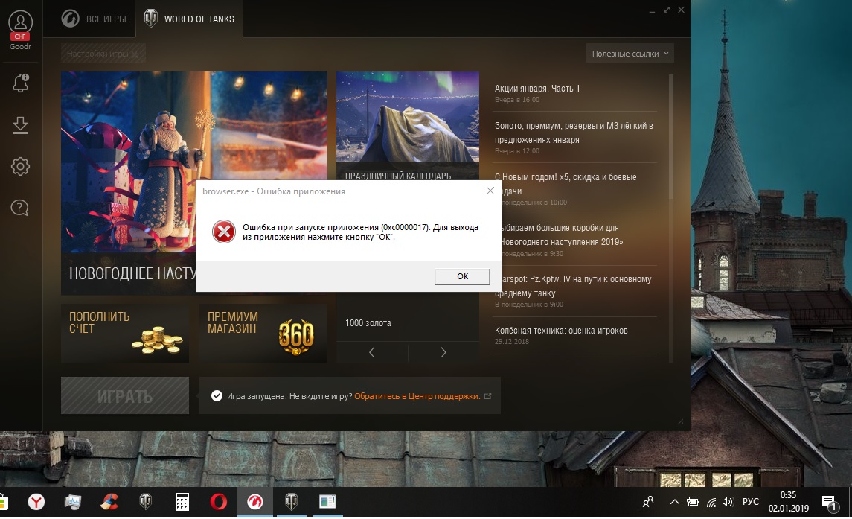The height and width of the screenshot is (519, 852).
Task: Open help question mark icon
Action: point(20,208)
